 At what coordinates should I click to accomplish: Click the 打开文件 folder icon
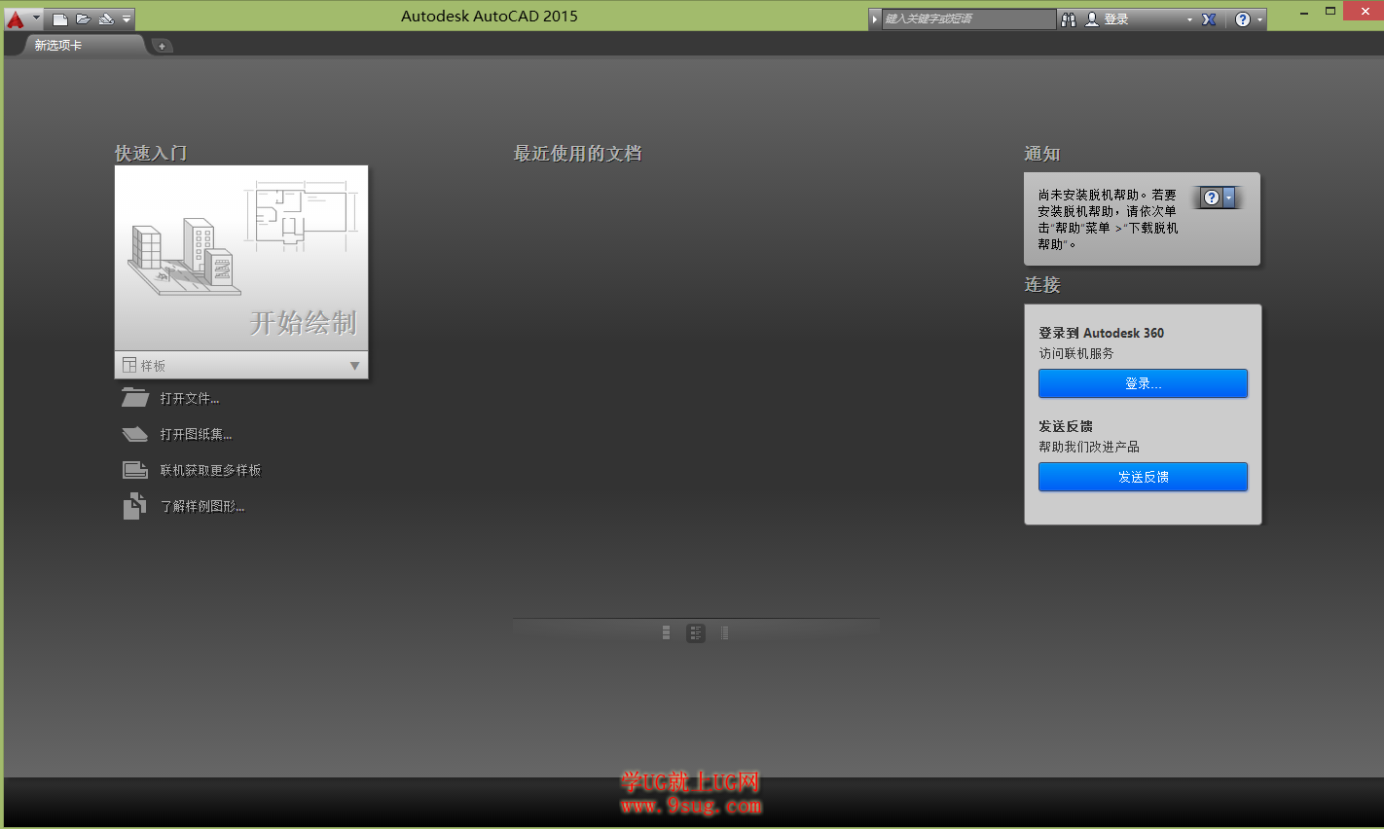click(x=135, y=398)
